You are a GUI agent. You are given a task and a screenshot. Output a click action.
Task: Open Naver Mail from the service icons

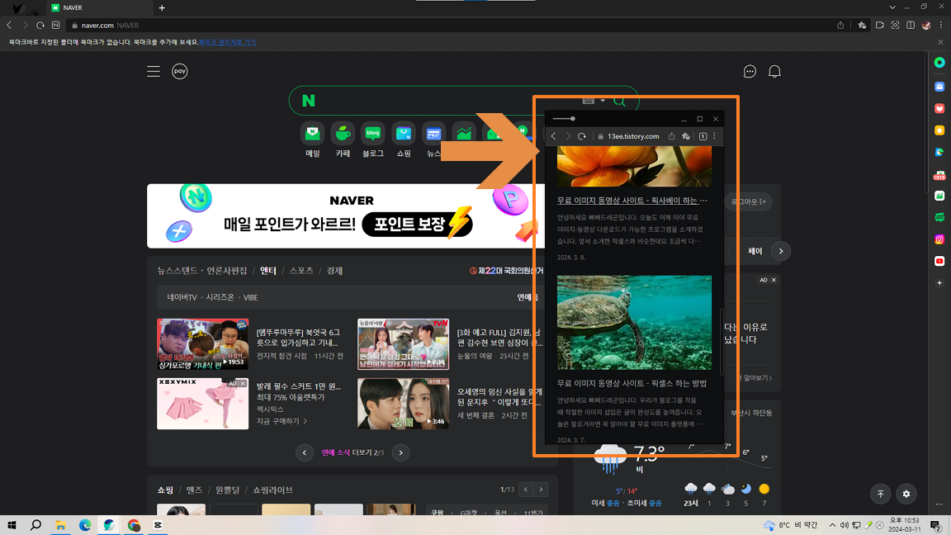[313, 135]
